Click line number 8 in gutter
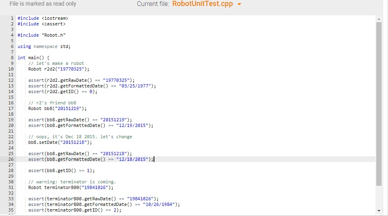This screenshot has height=216, width=388. pyautogui.click(x=12, y=58)
